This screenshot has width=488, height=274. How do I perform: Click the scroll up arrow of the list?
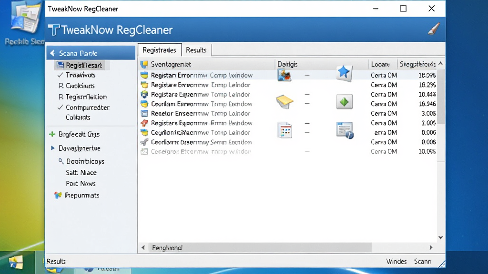441,63
